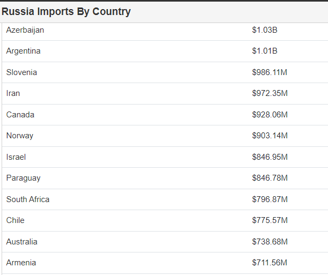328x275 pixels.
Task: Select Canada in the imports table
Action: point(20,115)
